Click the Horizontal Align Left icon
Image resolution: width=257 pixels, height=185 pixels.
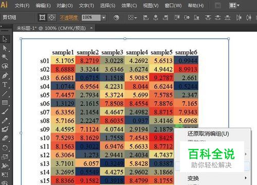click(145, 17)
